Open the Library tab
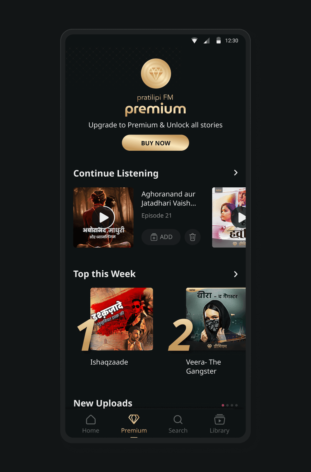Image resolution: width=311 pixels, height=472 pixels. pyautogui.click(x=219, y=424)
